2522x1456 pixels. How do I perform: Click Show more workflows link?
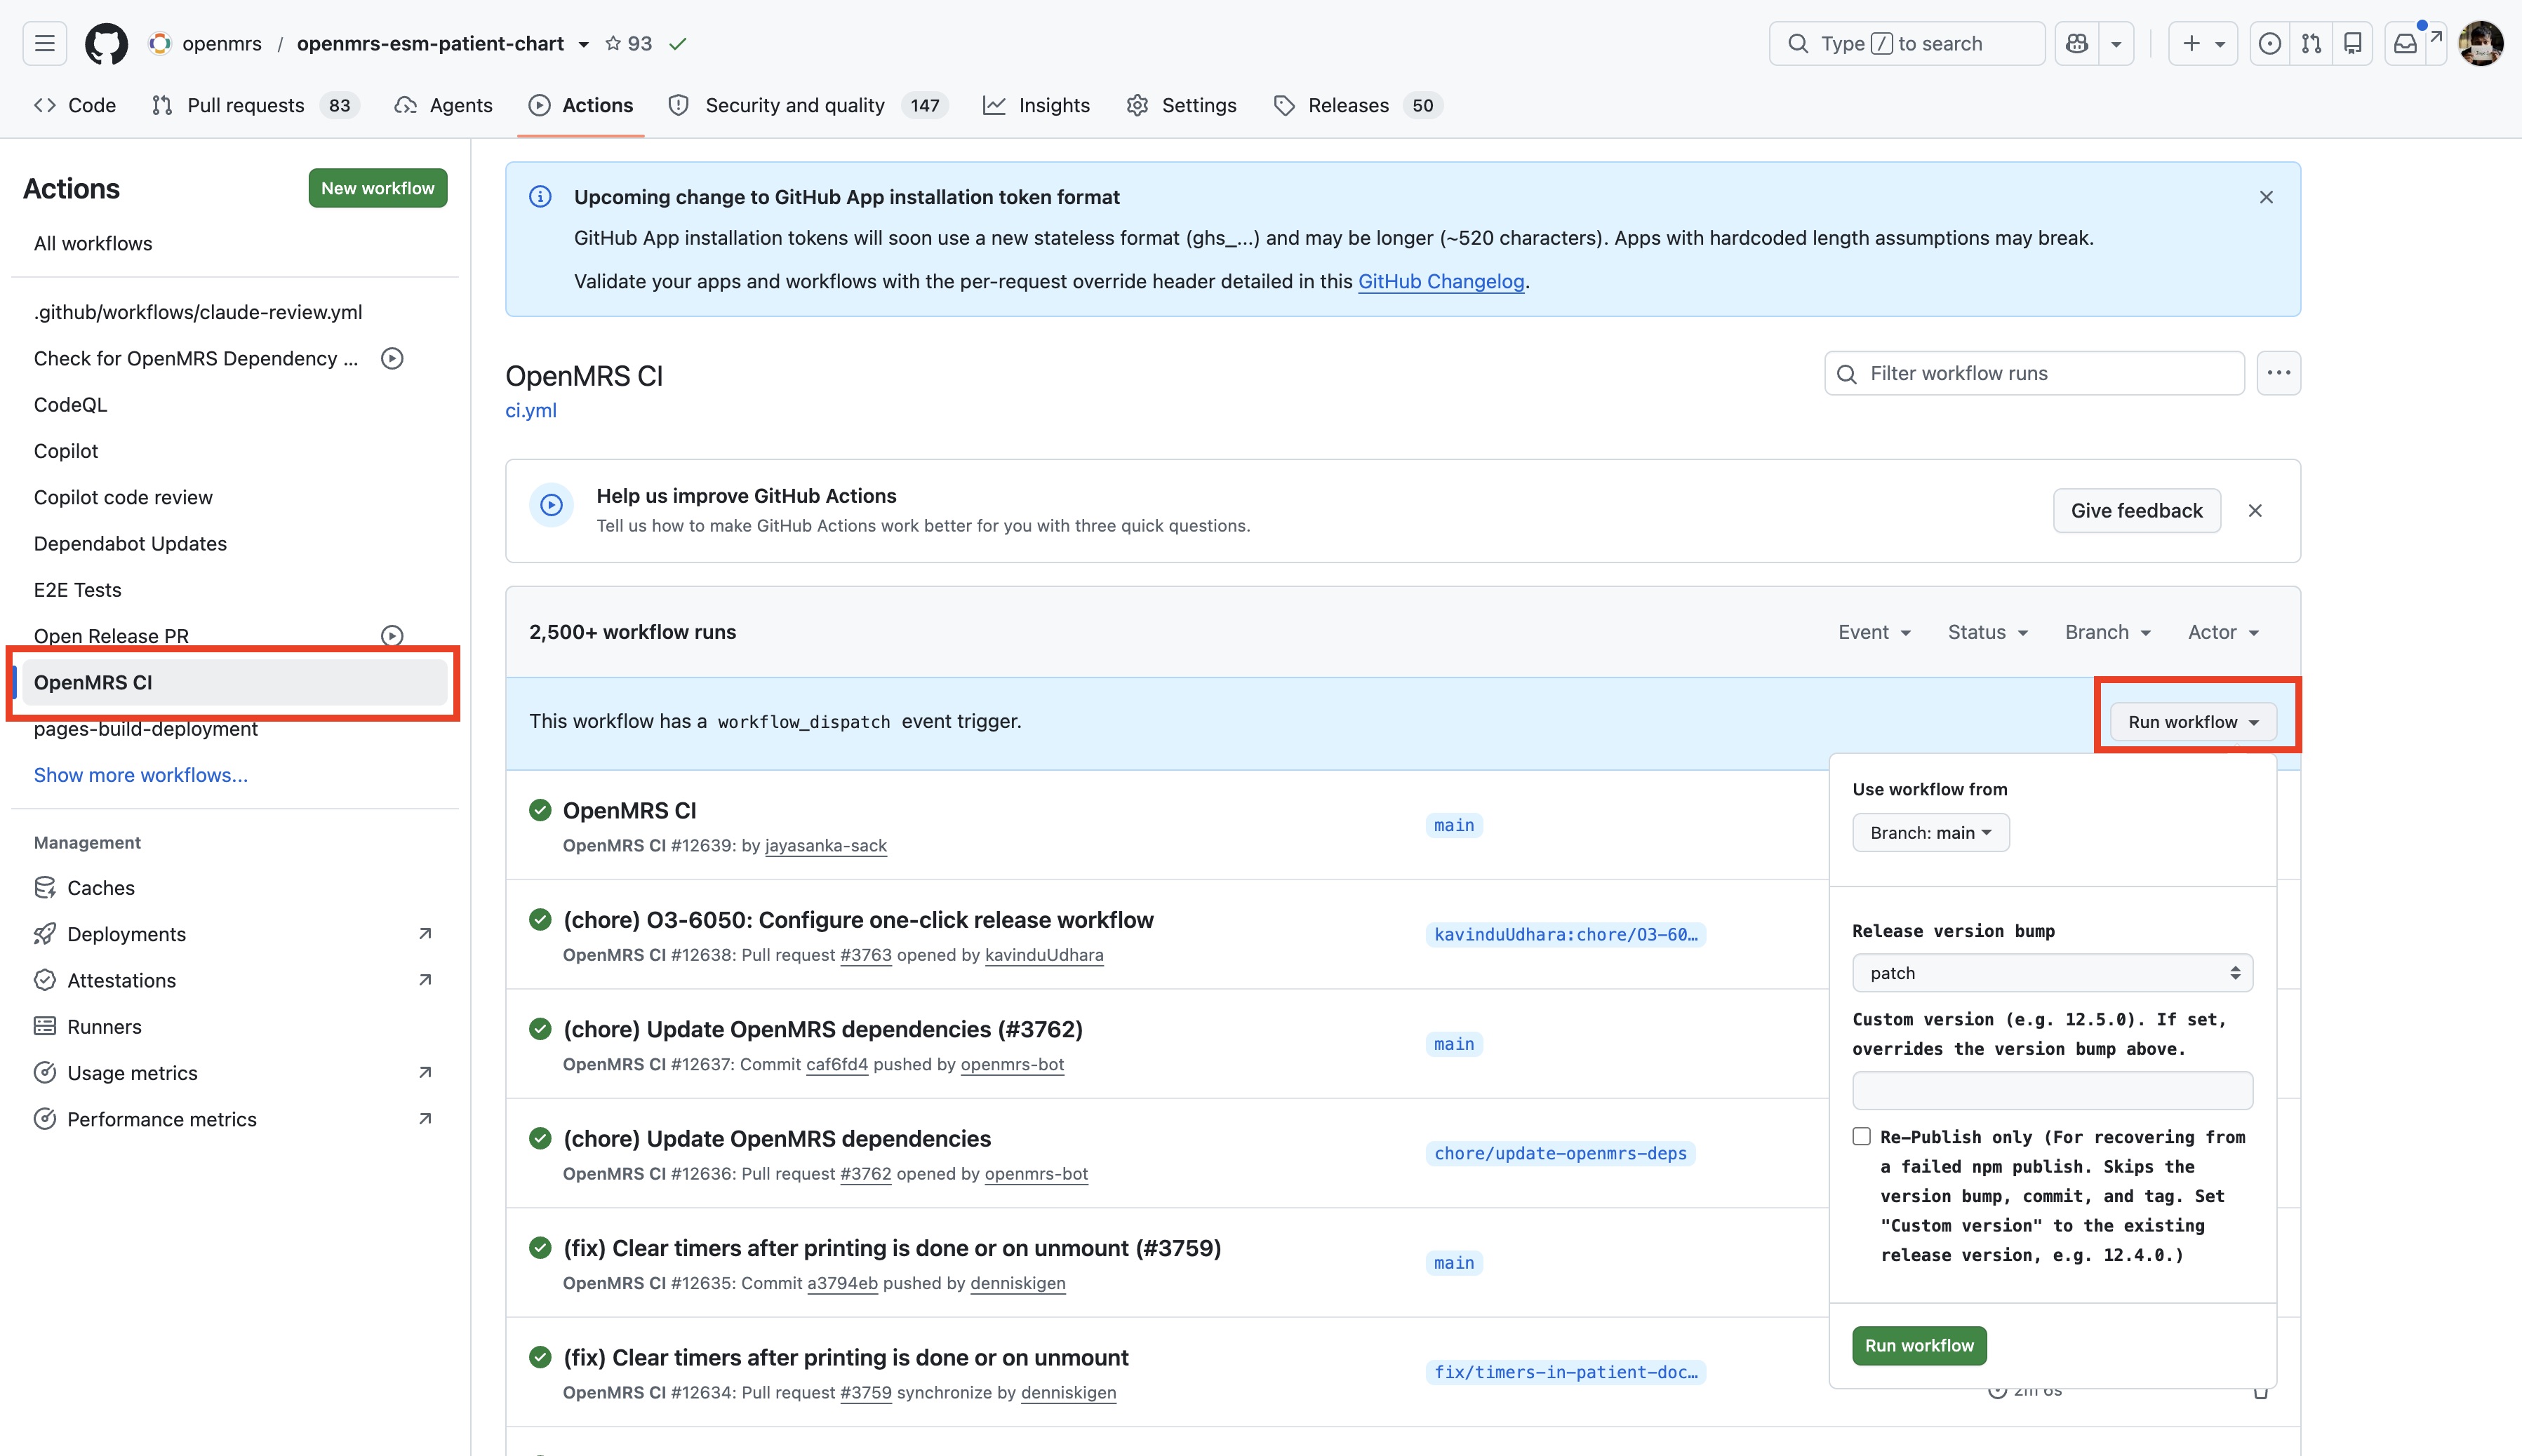[141, 775]
